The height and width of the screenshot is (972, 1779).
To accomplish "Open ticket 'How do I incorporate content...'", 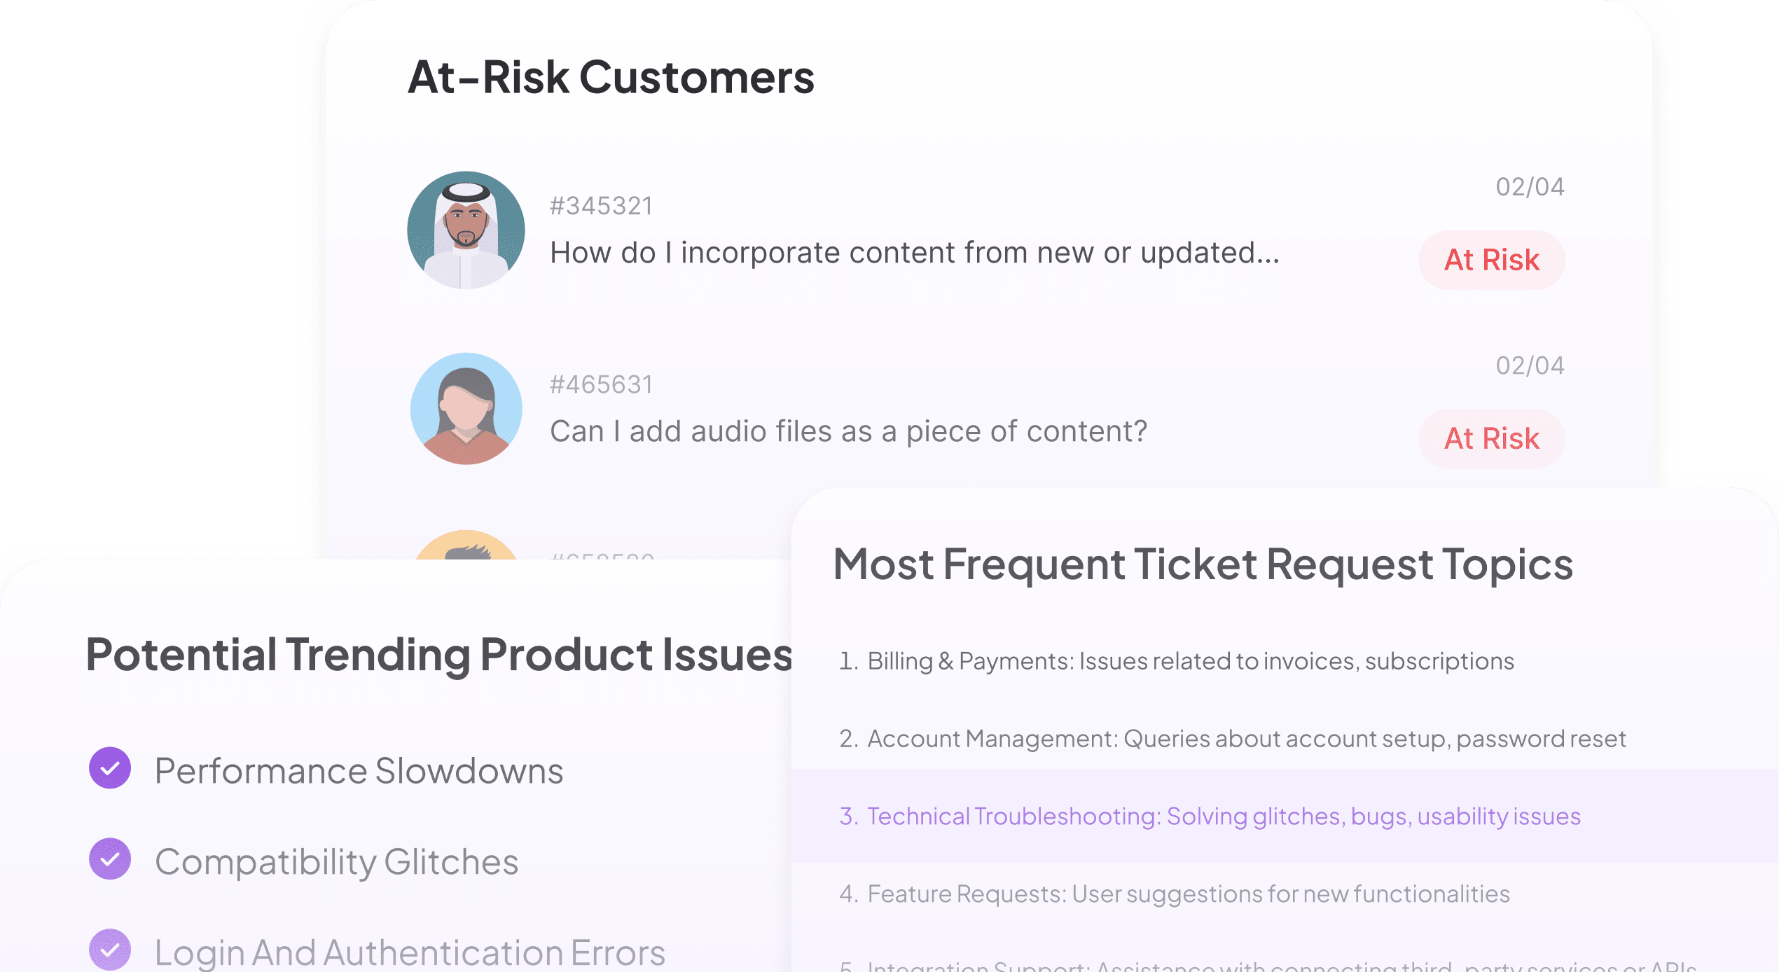I will tap(915, 253).
